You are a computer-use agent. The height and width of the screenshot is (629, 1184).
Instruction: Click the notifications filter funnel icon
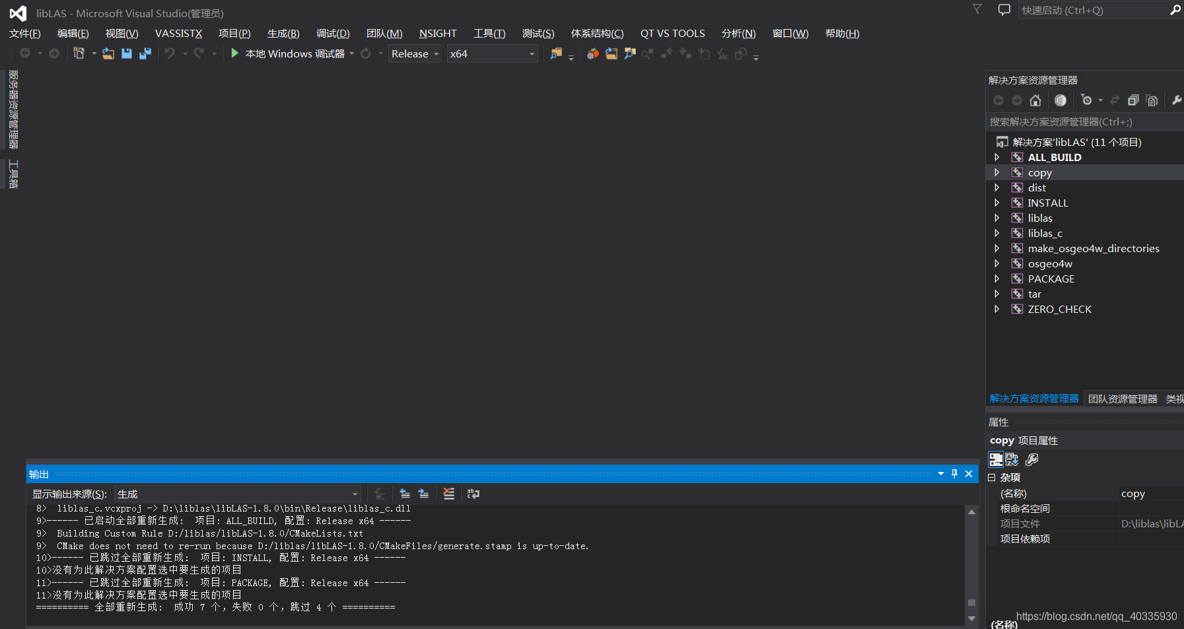coord(977,9)
